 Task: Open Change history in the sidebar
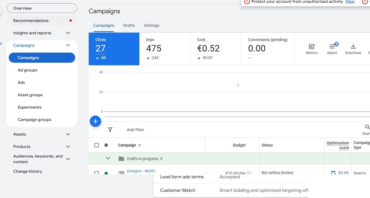click(x=28, y=171)
